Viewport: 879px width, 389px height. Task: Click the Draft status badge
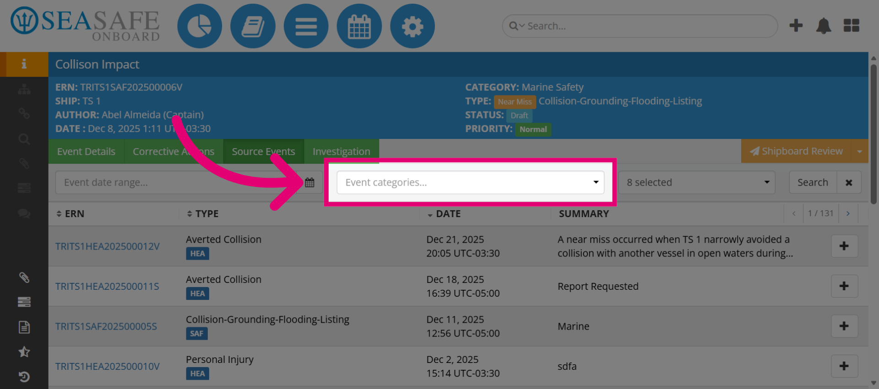[x=519, y=116]
